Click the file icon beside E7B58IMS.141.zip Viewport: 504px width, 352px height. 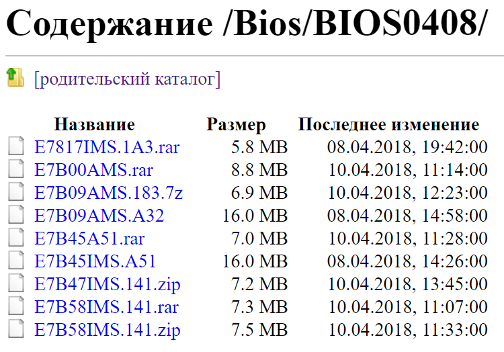(16, 331)
